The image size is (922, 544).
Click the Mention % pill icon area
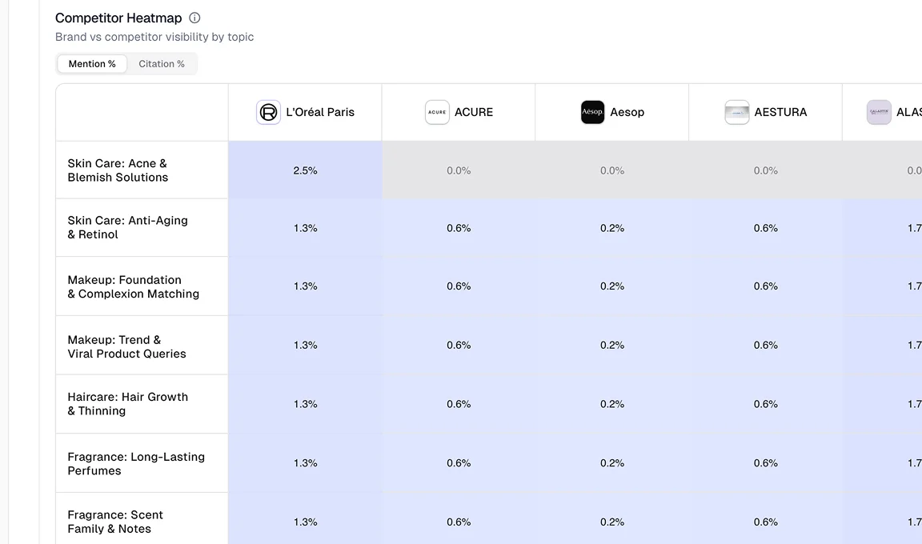click(91, 63)
